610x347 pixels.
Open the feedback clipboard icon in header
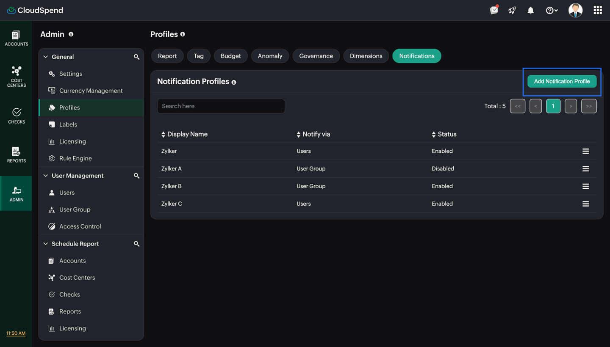click(x=494, y=10)
